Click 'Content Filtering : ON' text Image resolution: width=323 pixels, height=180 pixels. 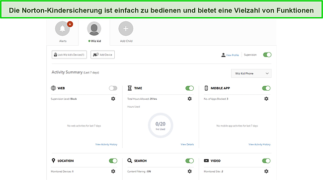139,172
